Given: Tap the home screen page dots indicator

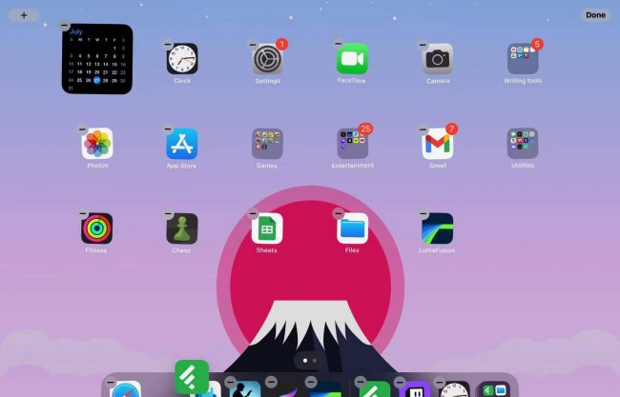Looking at the screenshot, I should [x=310, y=360].
